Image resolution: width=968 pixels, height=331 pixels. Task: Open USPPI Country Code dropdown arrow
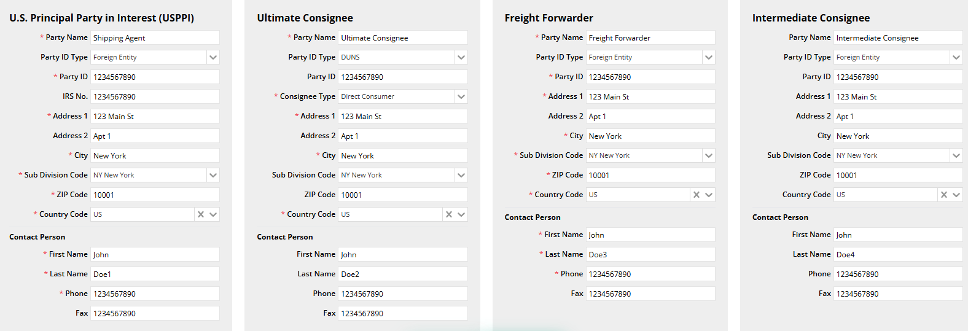coord(213,214)
